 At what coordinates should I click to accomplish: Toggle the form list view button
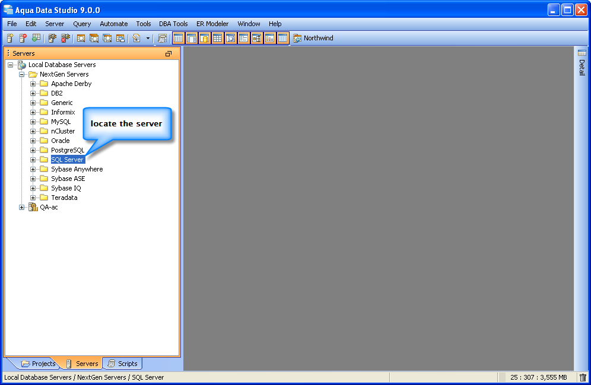pos(243,38)
